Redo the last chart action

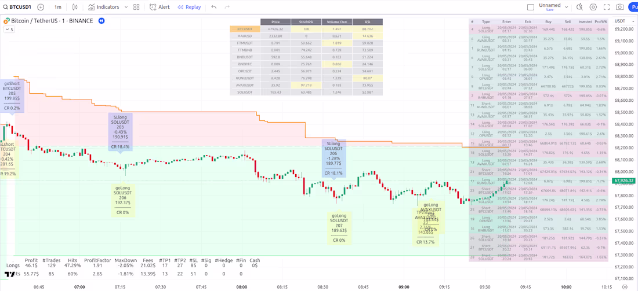click(x=227, y=7)
